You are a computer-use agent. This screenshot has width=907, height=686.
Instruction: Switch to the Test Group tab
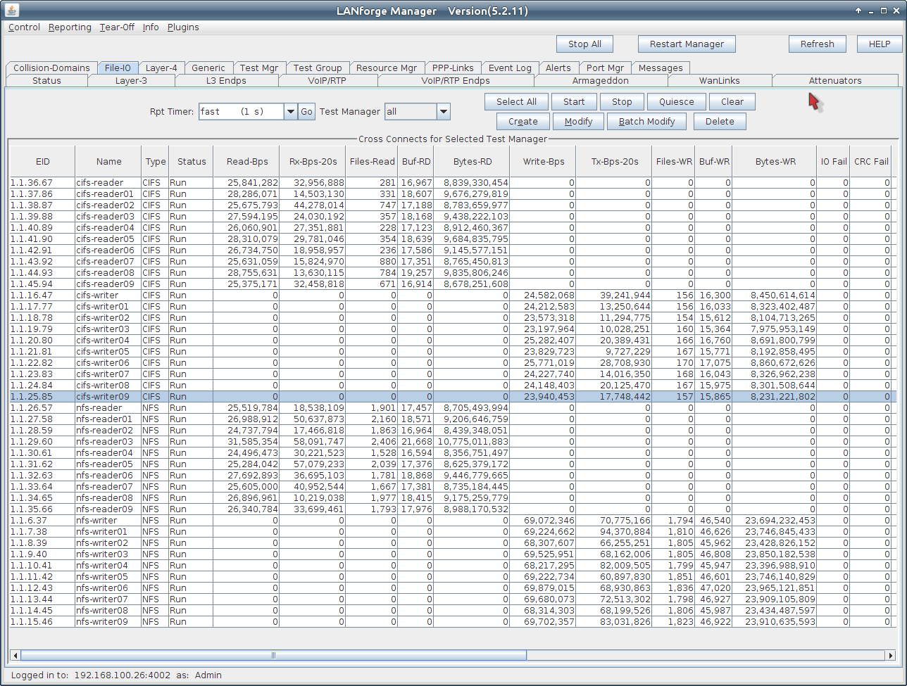[318, 68]
